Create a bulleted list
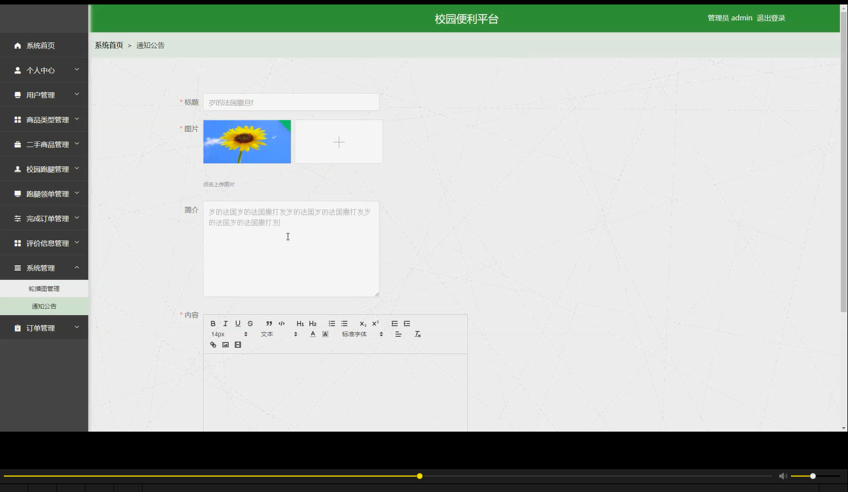The image size is (848, 492). [x=344, y=324]
